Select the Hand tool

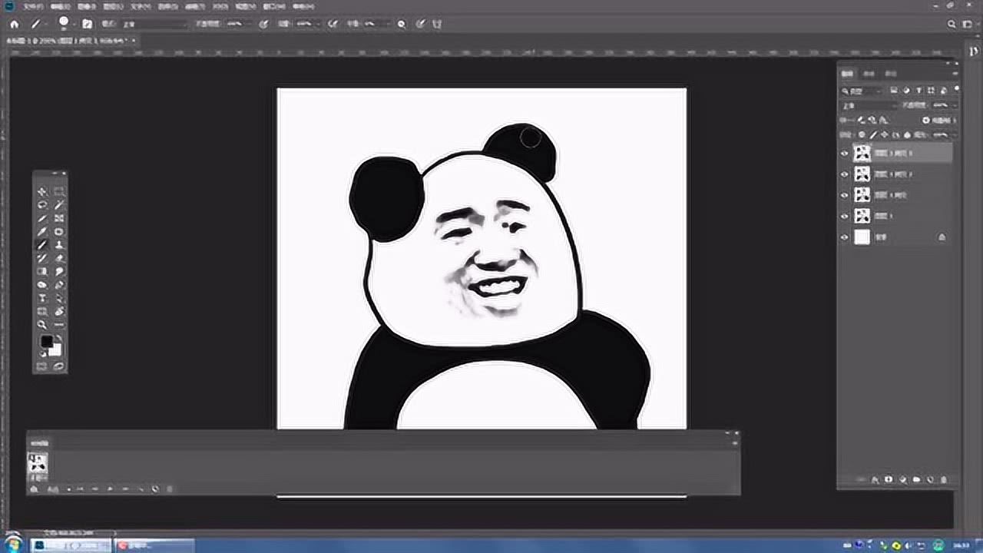[59, 311]
